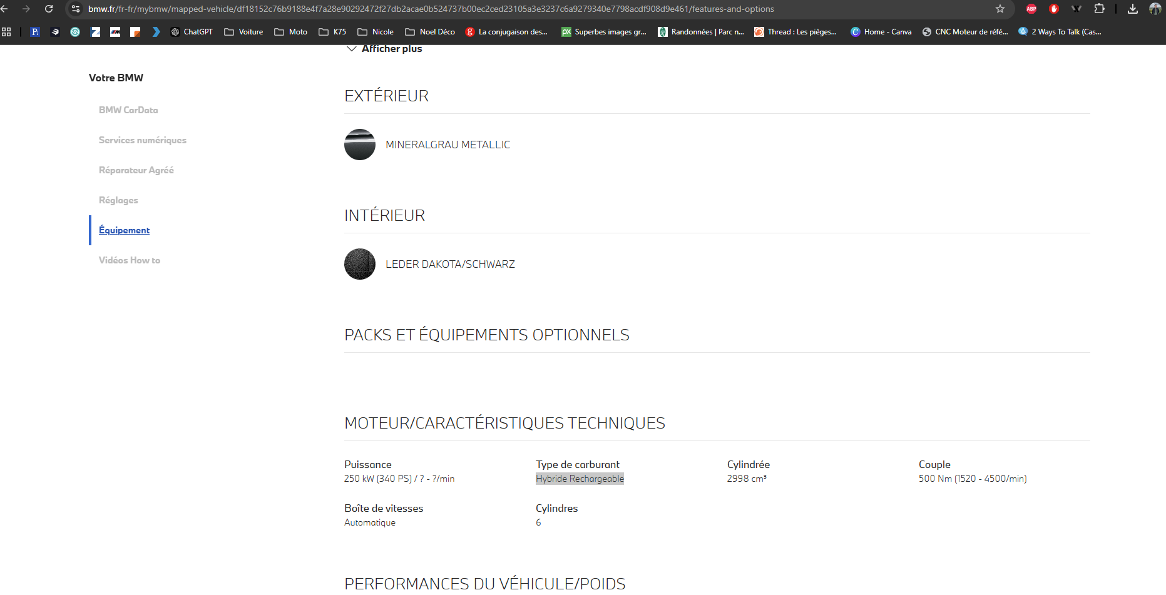Click MINERALGRAU METALLIC text
Viewport: 1166px width, 595px height.
(x=447, y=145)
